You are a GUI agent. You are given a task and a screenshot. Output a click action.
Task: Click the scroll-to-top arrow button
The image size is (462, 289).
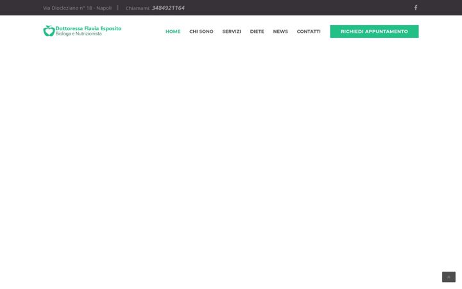click(449, 277)
